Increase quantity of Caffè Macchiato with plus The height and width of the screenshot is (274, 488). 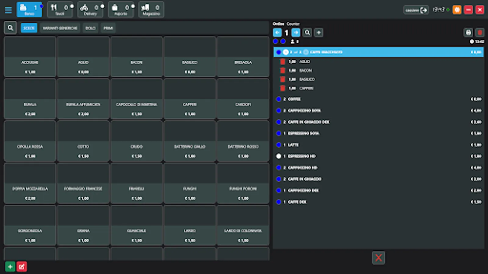[x=306, y=52]
